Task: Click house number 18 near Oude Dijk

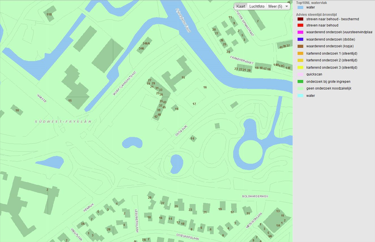Action: click(176, 109)
